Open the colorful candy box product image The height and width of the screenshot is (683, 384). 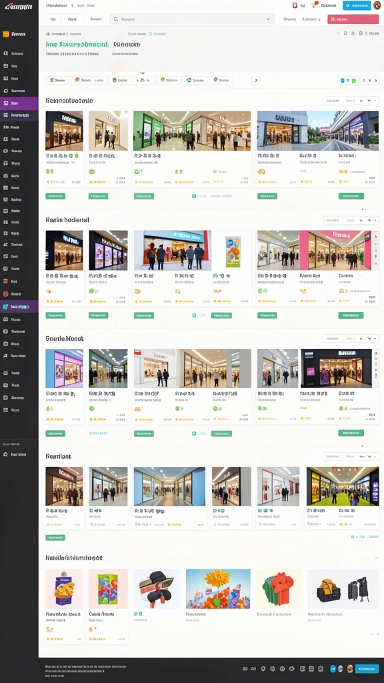[x=108, y=588]
